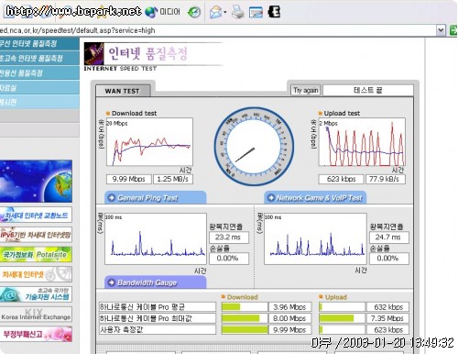Click the 테스트 끝 status field

[x=368, y=90]
